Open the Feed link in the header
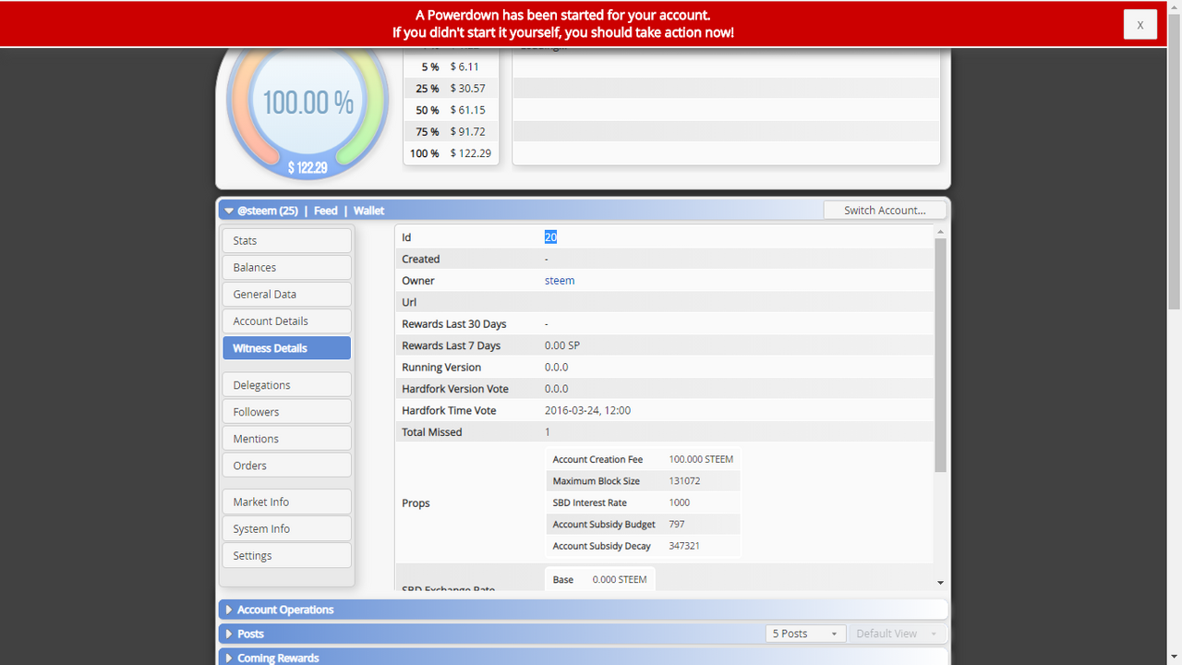 point(325,211)
